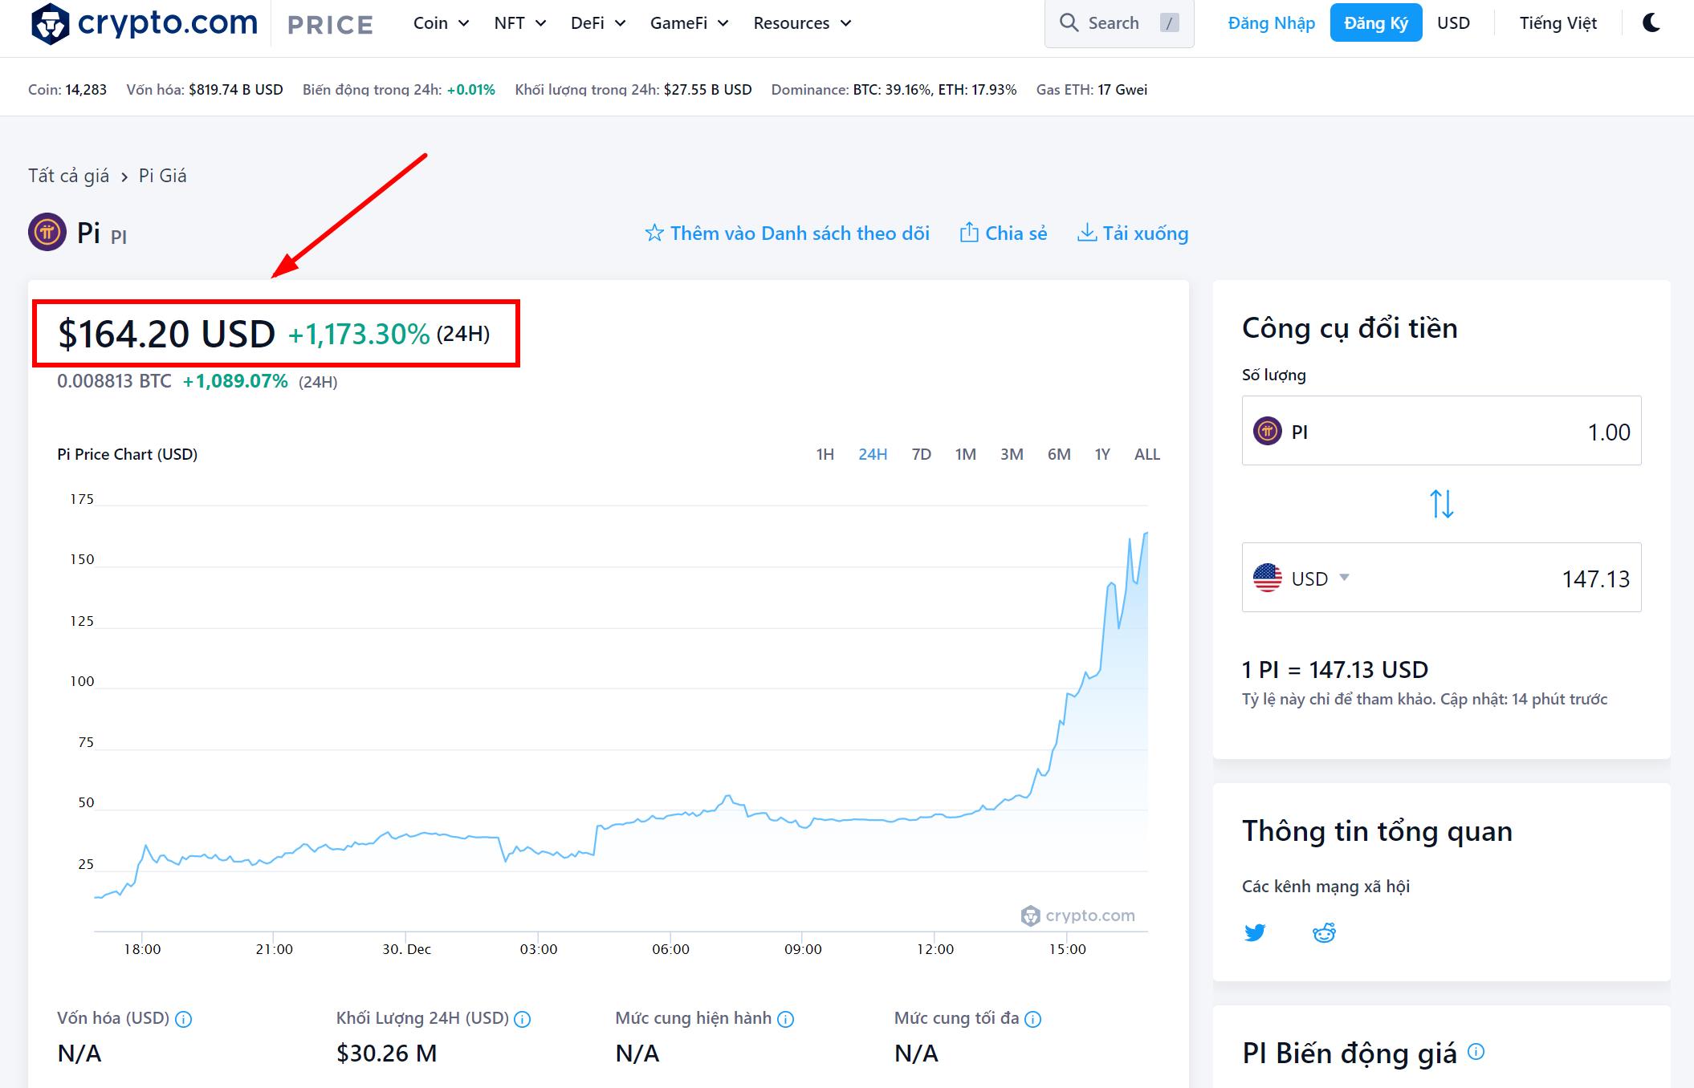Click the Pi coin logo beside title

(x=47, y=233)
